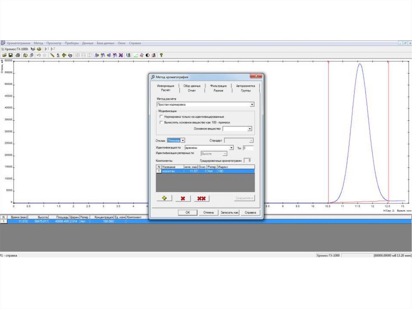
Task: Check 'Вычислять основное вещество как 100 - примеси'
Action: 161,122
